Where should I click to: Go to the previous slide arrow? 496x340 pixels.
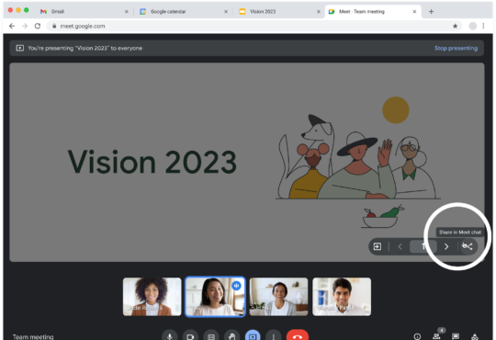coord(400,246)
